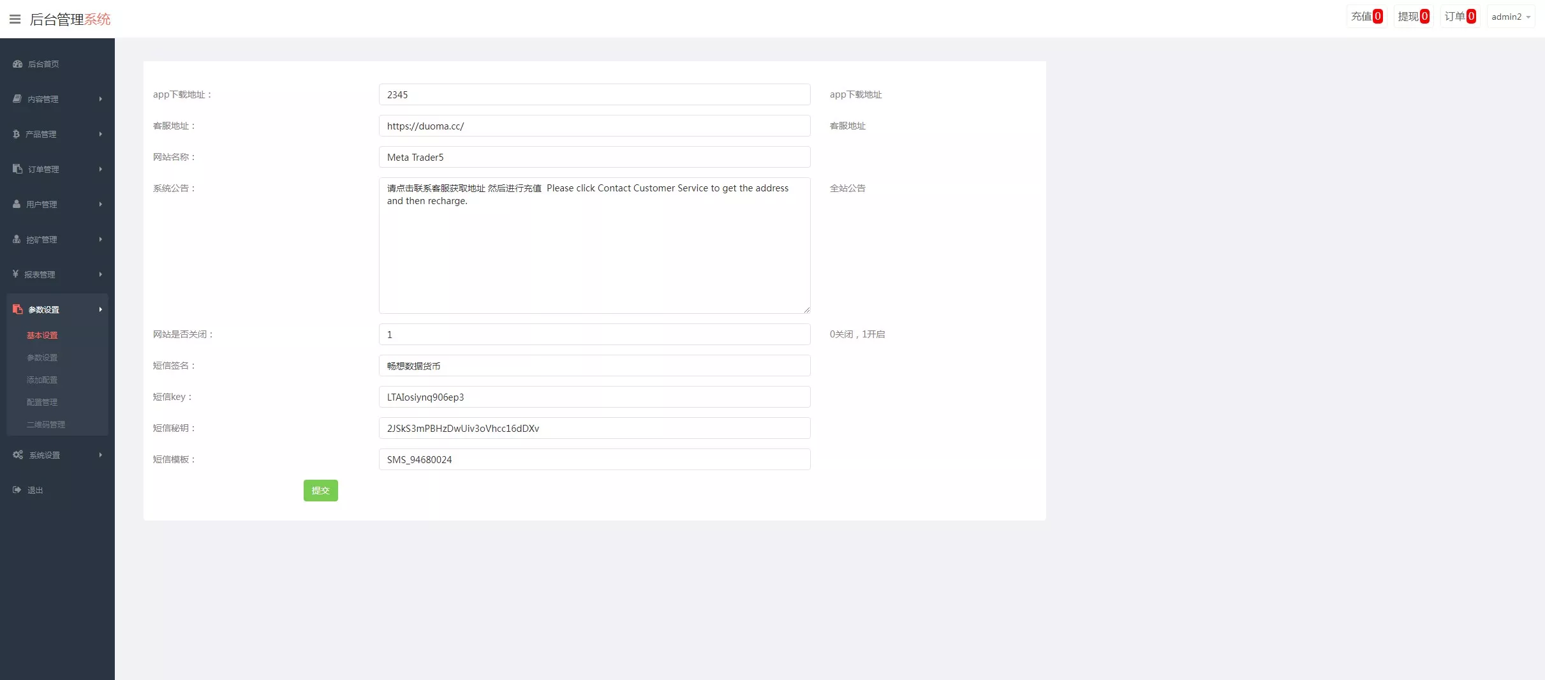Viewport: 1545px width, 680px height.
Task: Click the dashboard icon beside 后台首页
Action: tap(17, 64)
